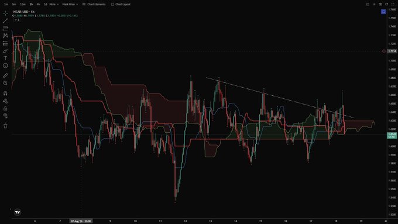Click the 07 Aug date label on time axis

pyautogui.click(x=81, y=221)
